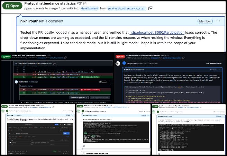Copy branch icon on bottom-left PR header
227x156 pixels.
tap(53, 107)
